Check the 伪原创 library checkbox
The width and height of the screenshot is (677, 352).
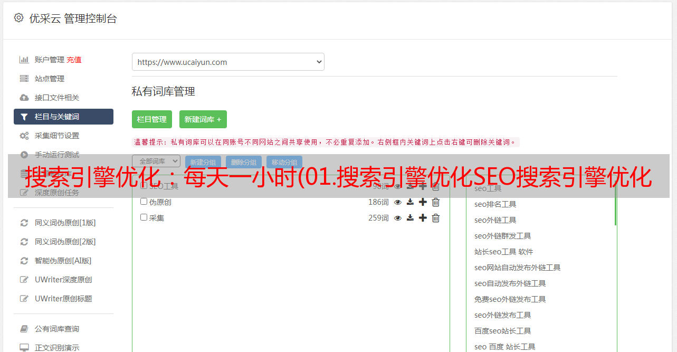point(144,202)
